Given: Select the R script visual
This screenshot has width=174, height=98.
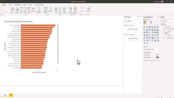Looking at the screenshot, I should pos(155,38).
